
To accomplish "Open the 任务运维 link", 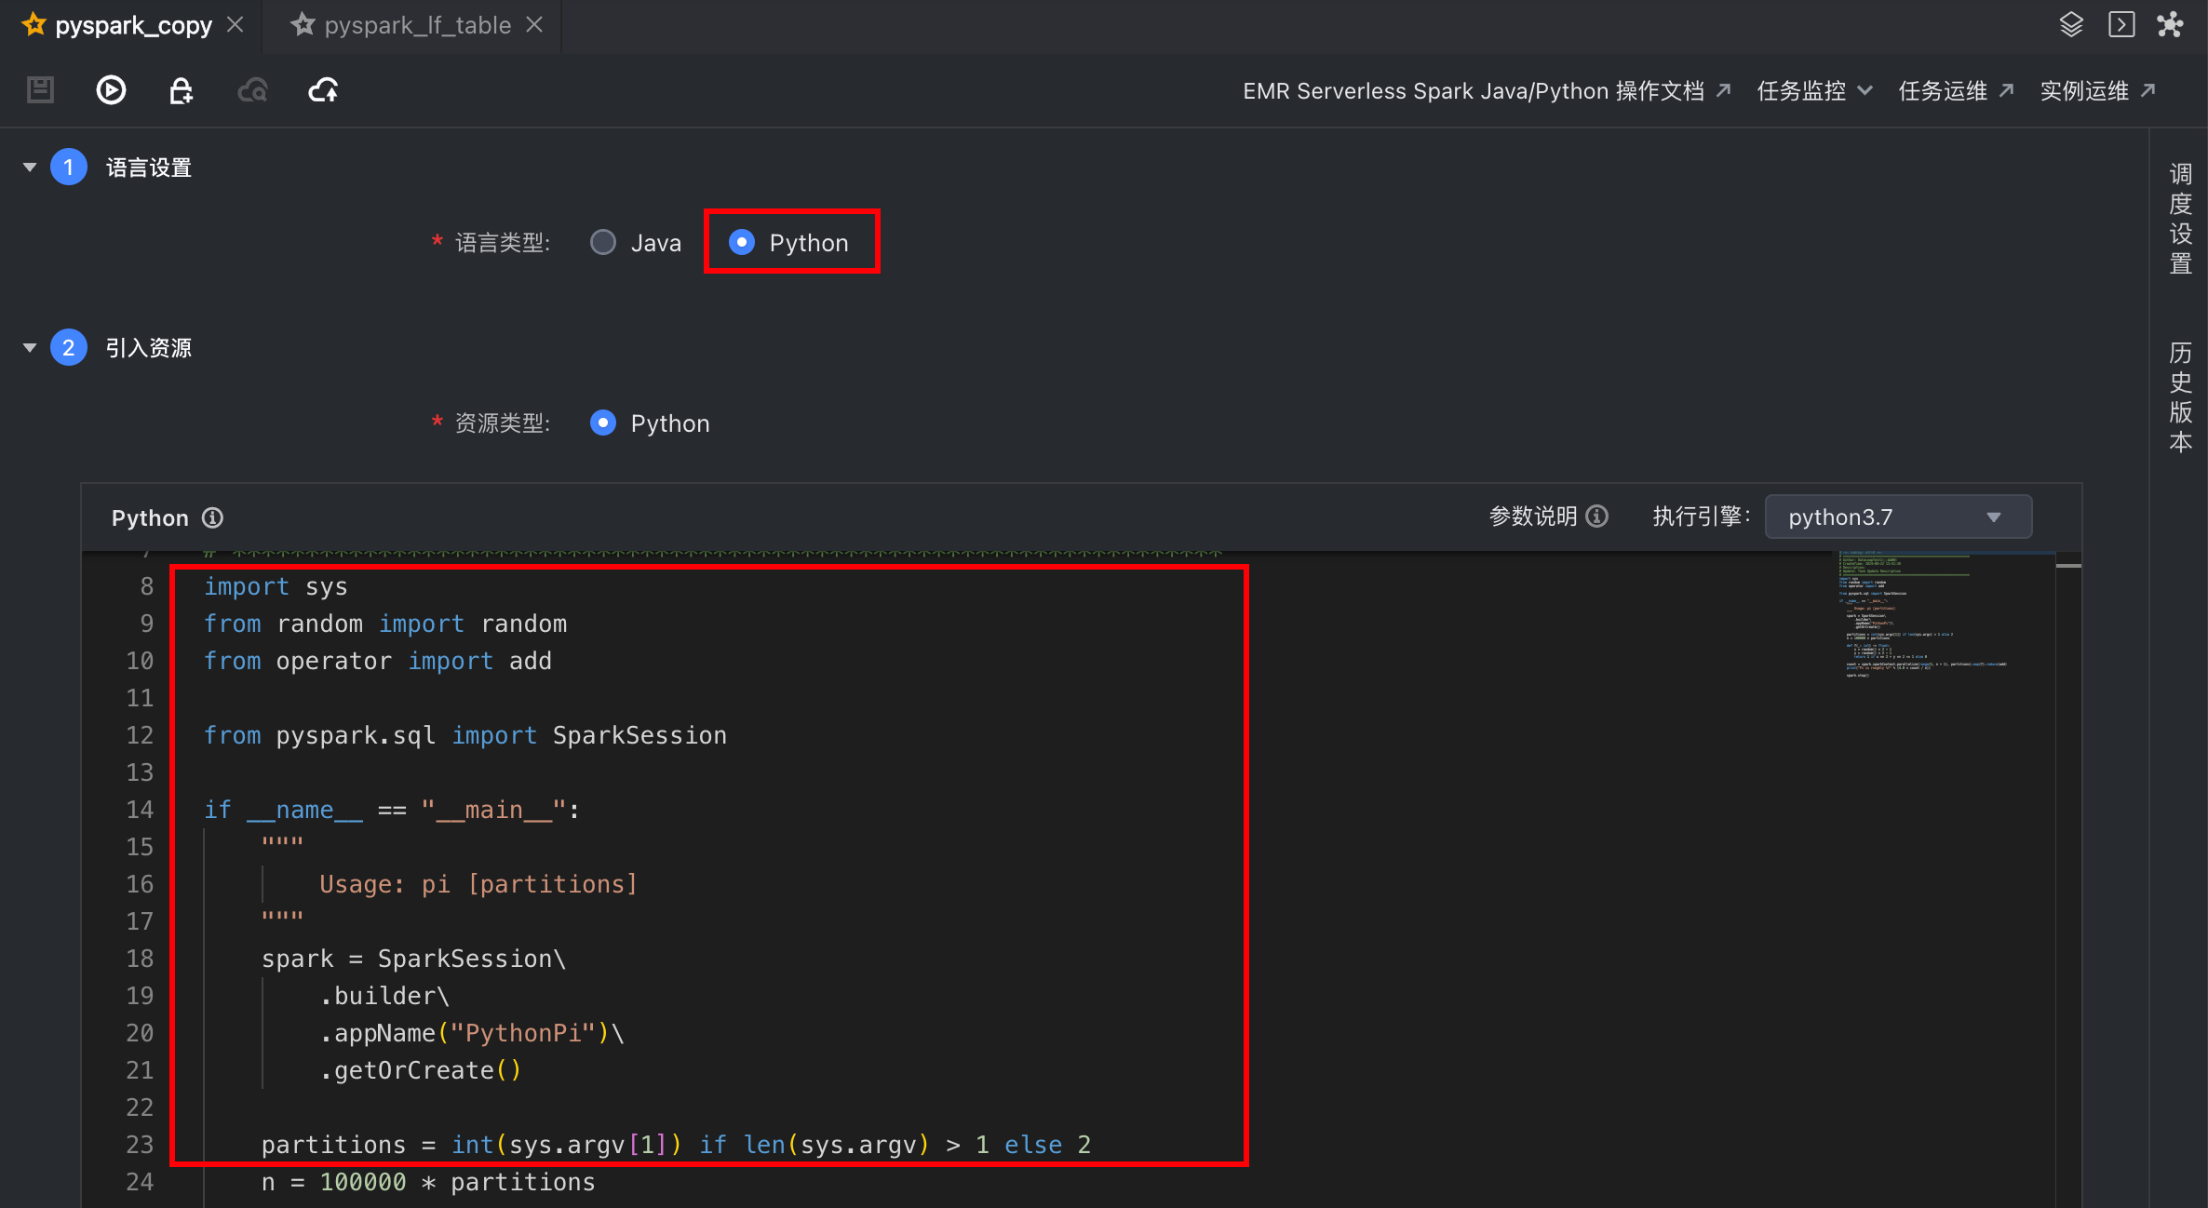I will tap(1956, 91).
